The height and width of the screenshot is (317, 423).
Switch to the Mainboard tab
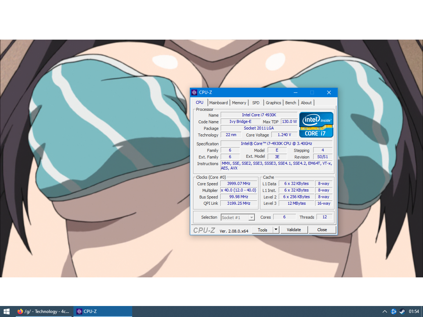[x=218, y=103]
